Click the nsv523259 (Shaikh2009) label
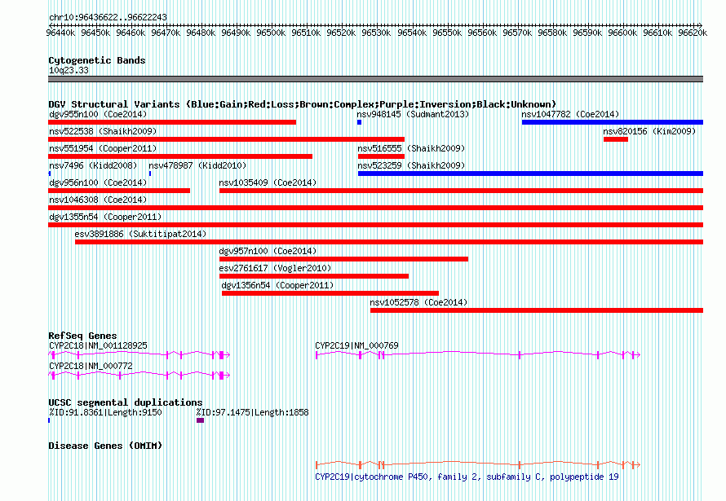 click(411, 165)
